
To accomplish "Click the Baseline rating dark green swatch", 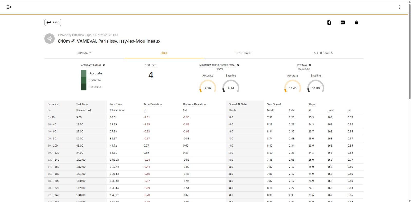I will tap(84, 87).
